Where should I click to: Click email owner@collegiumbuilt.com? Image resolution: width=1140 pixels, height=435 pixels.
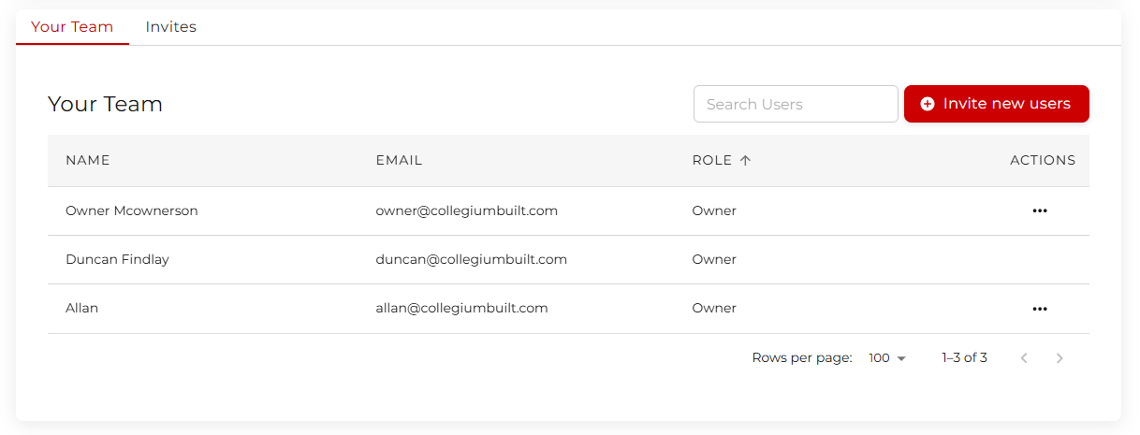point(467,210)
